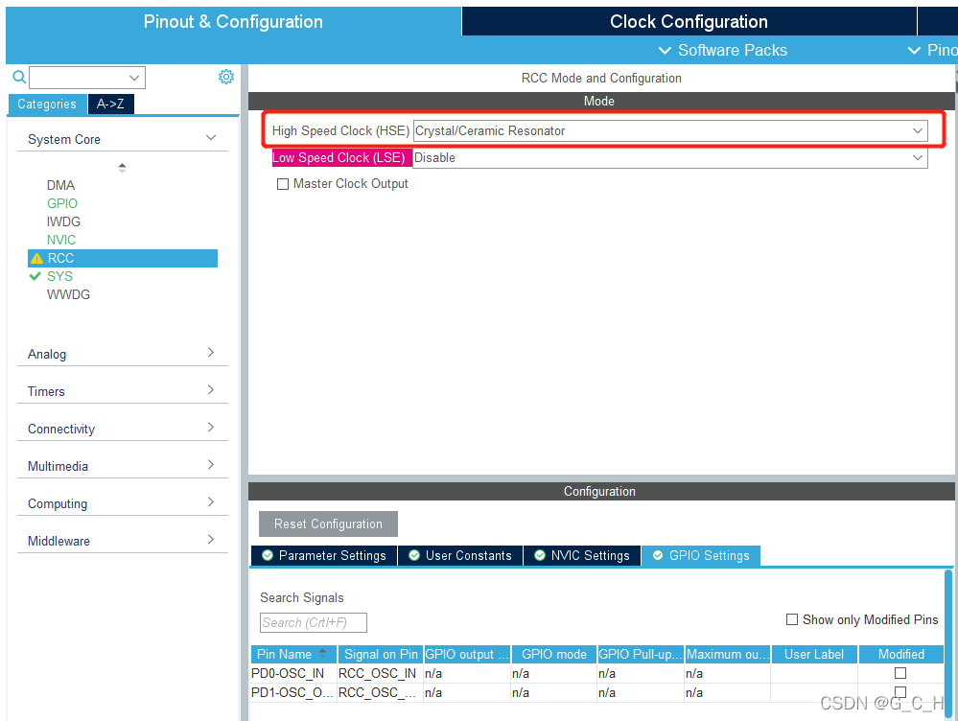Select the PD1-OSC_O... pin row
Screen dimensions: 958x721
pos(596,692)
